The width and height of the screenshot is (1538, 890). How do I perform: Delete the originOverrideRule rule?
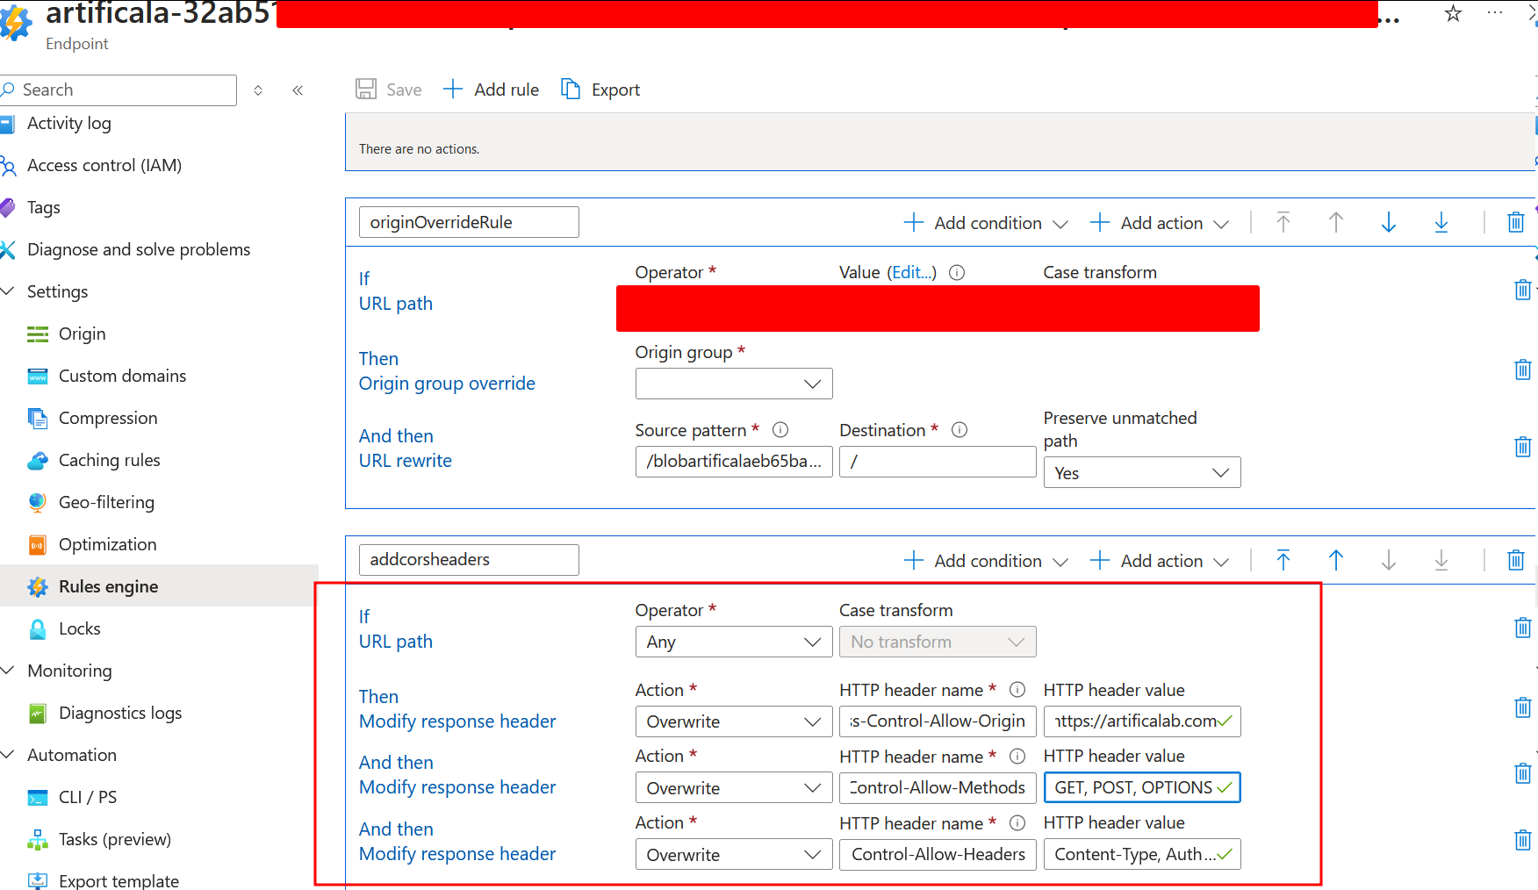point(1516,223)
